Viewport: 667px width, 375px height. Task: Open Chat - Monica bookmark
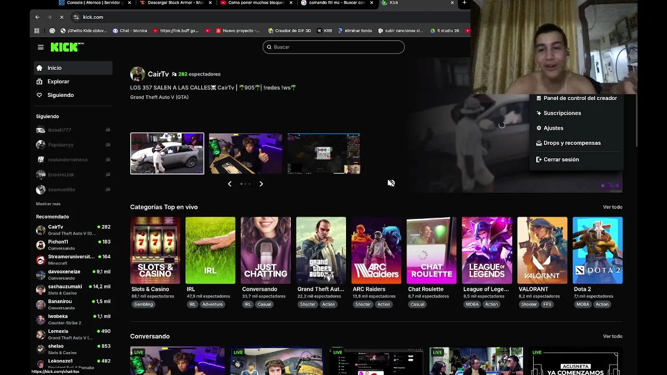130,31
